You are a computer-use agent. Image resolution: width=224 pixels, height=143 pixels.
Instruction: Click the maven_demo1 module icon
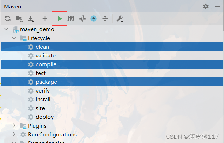tap(15, 29)
